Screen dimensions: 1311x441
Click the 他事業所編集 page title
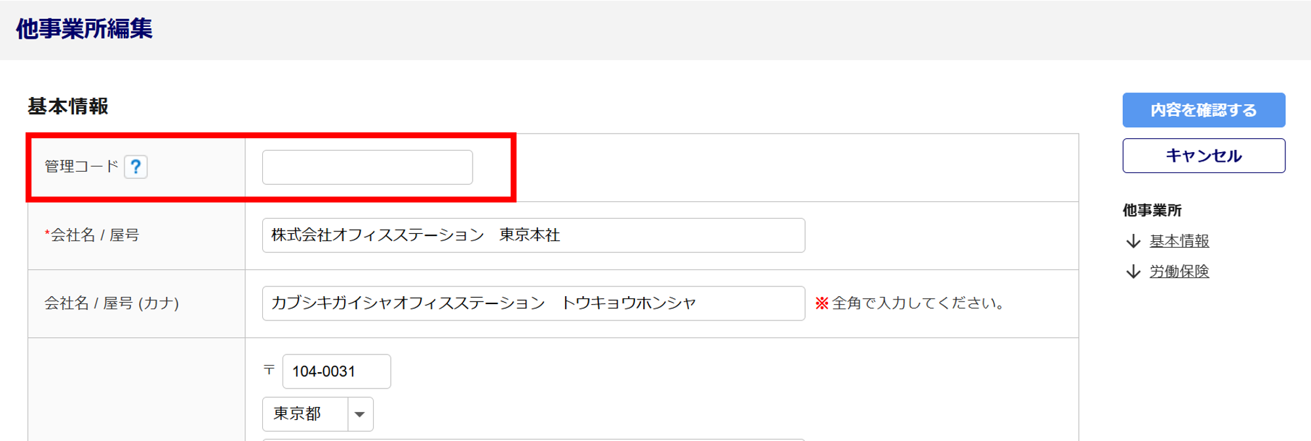(84, 29)
